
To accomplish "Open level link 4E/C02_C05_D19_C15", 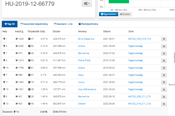I will [x=139, y=39].
